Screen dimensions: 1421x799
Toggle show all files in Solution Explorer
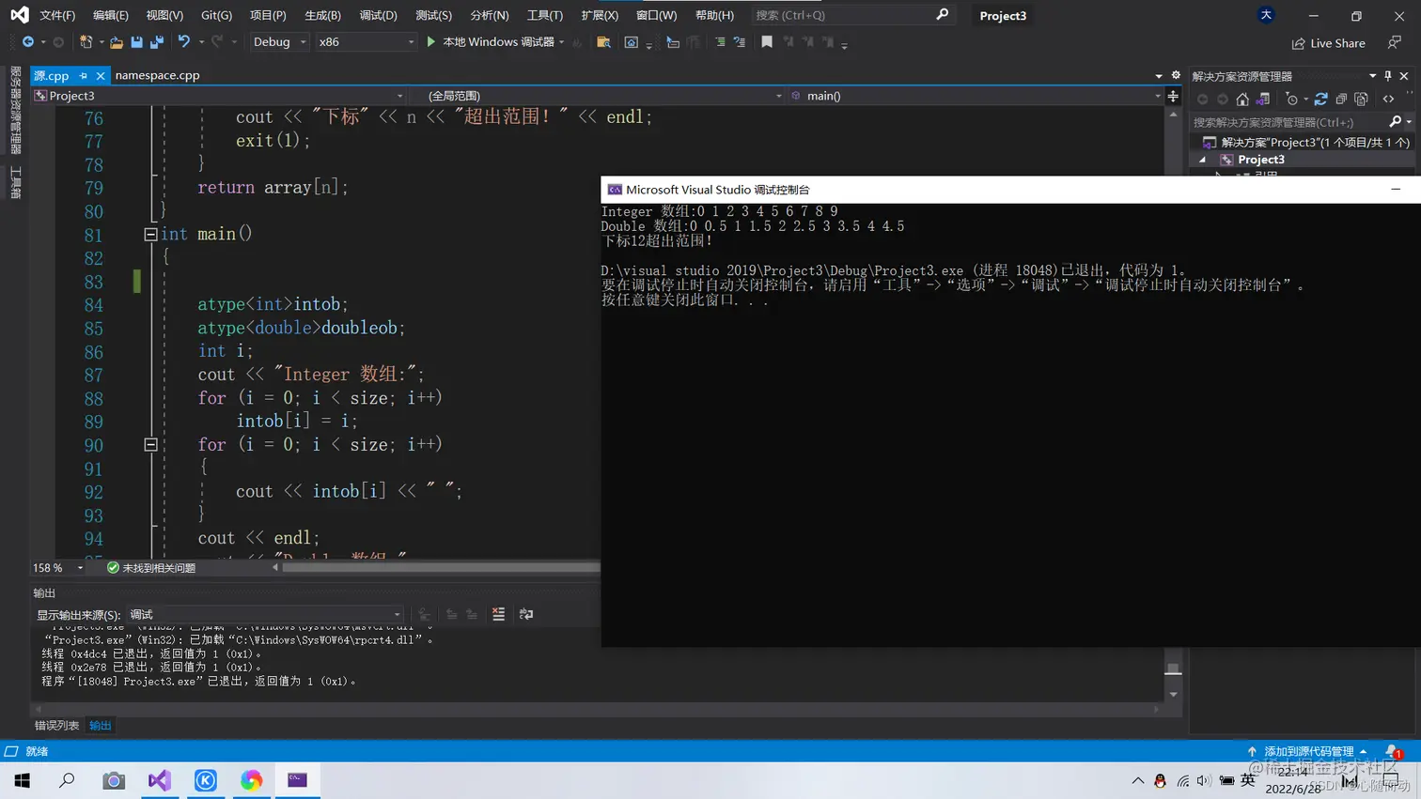click(1362, 100)
